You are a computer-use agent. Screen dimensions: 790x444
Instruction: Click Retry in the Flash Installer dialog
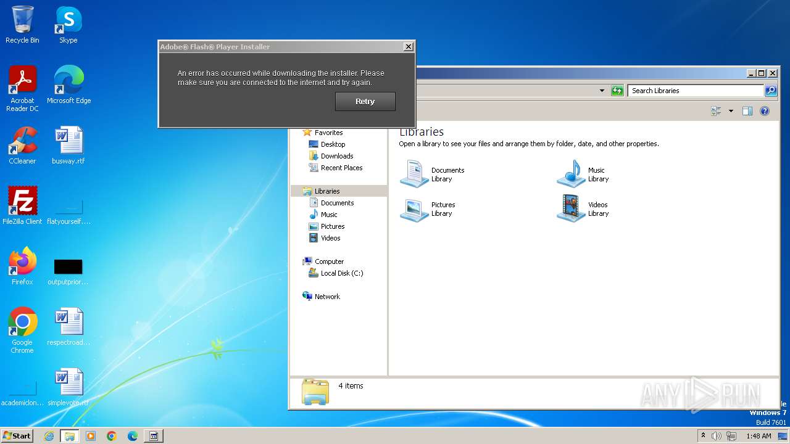click(365, 101)
